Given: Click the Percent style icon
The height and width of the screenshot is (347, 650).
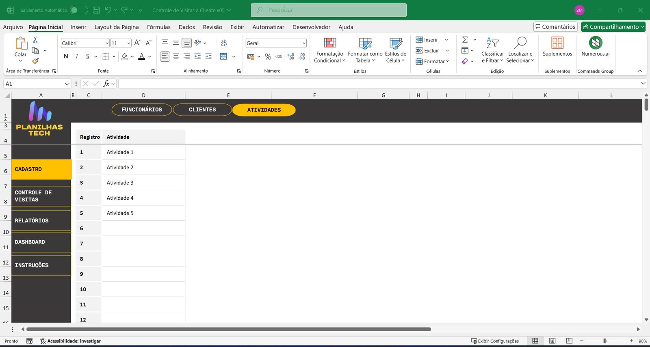Looking at the screenshot, I should tap(268, 57).
